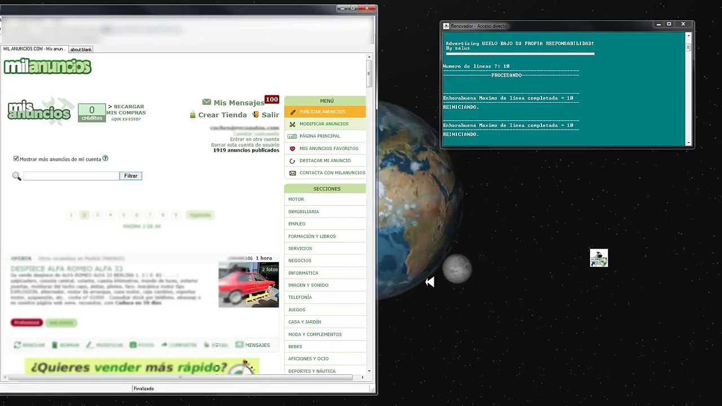Click the magnifying glass search icon
Image resolution: width=722 pixels, height=406 pixels.
tap(16, 176)
